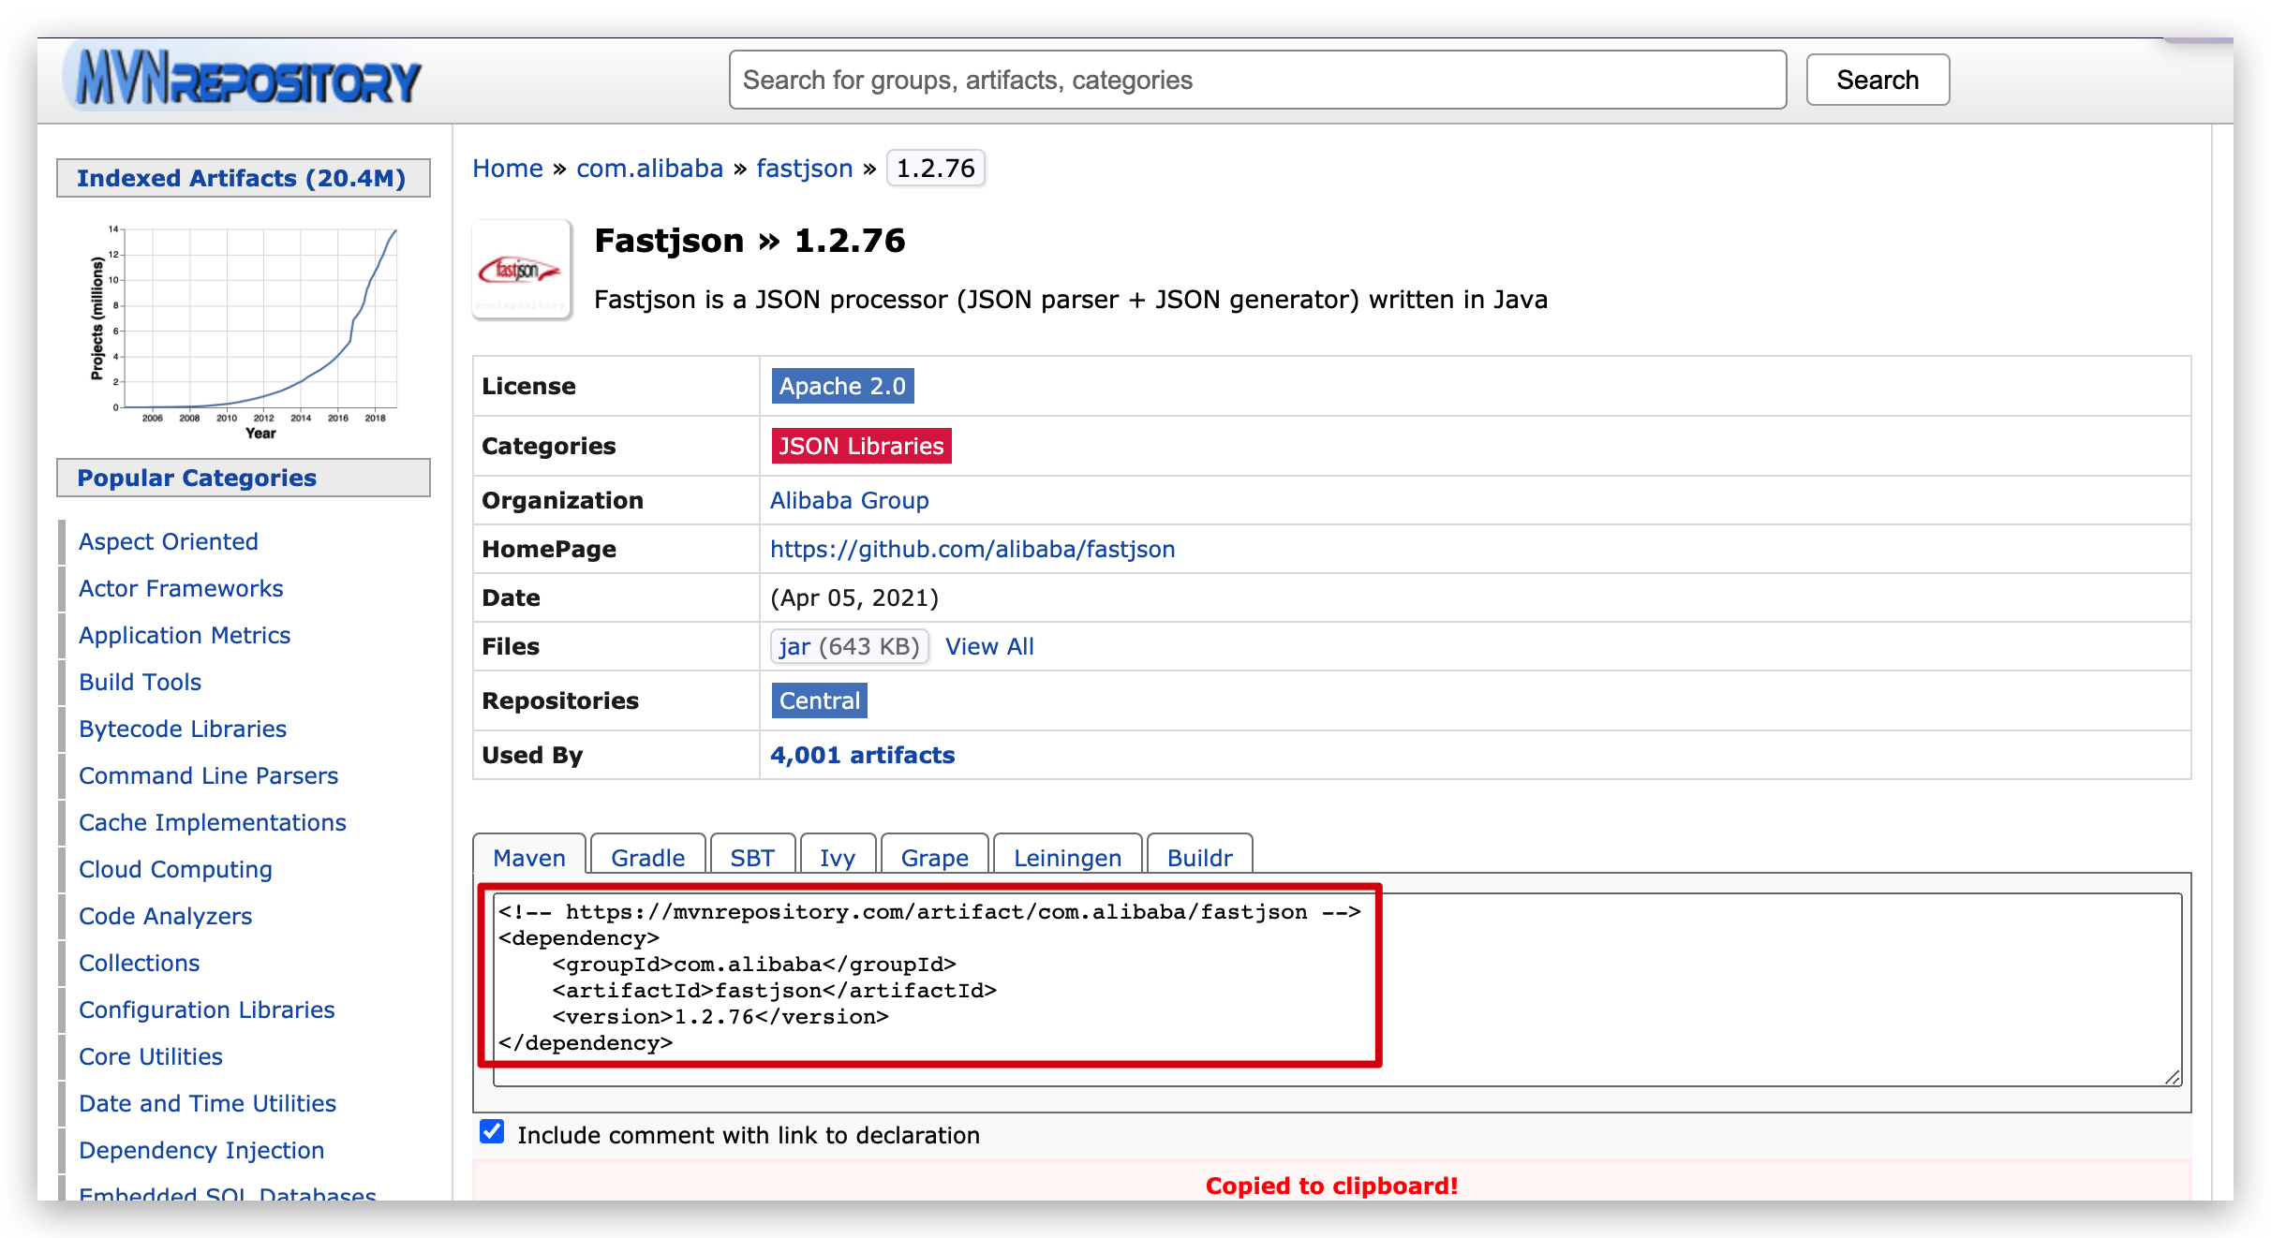
Task: Open Aspect Oriented category
Action: point(169,541)
